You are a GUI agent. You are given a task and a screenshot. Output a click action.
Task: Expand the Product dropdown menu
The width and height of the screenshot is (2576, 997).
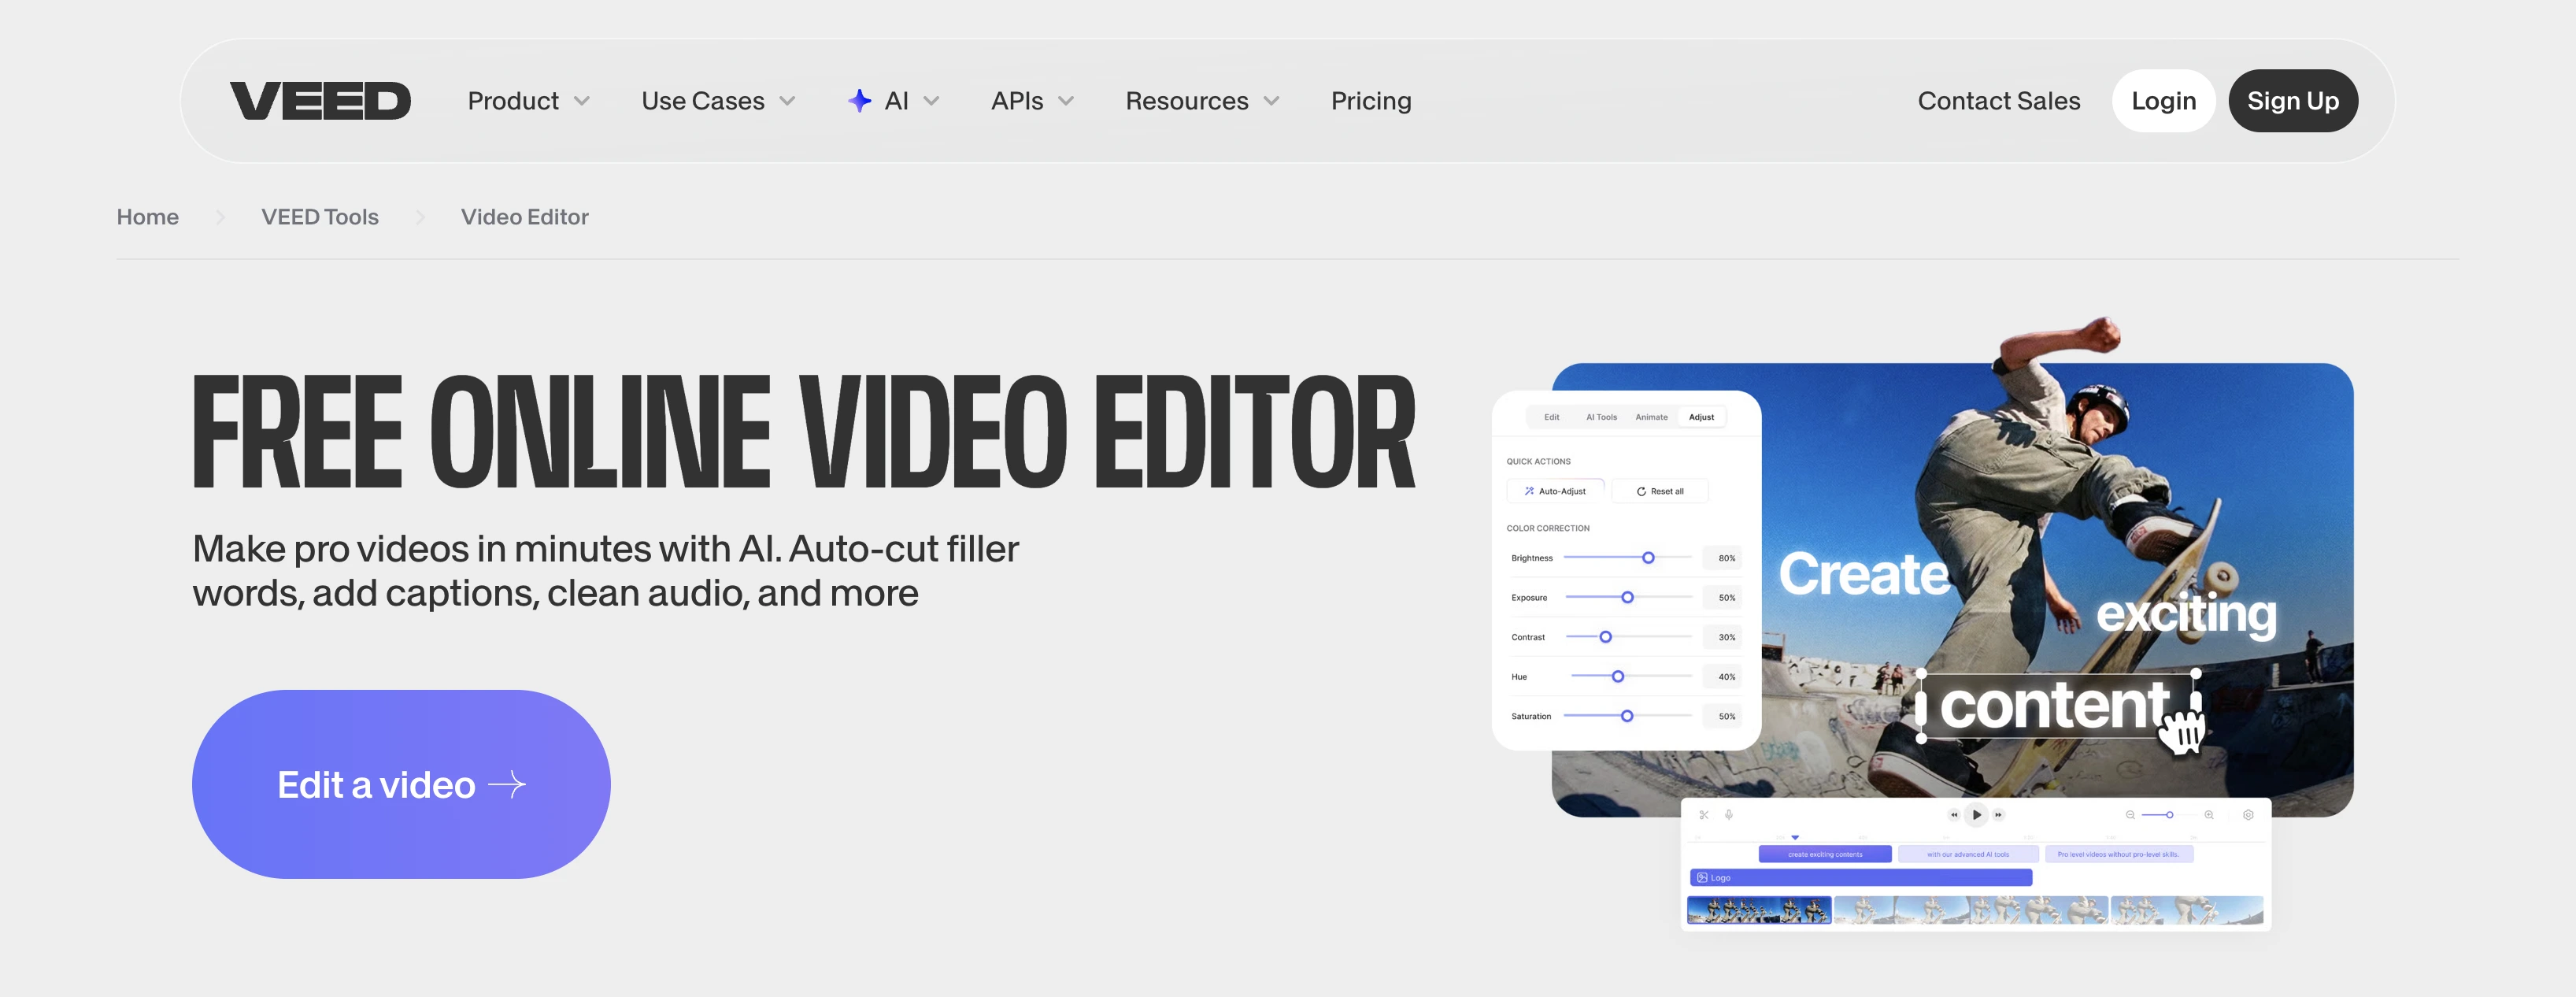[x=528, y=101]
